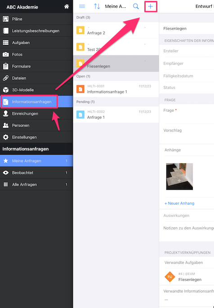The image size is (214, 308).
Task: Click the Empfänger field
Action: pos(187,64)
